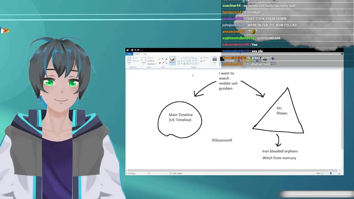The image size is (354, 199).
Task: Click the Resize button in Image group
Action: coord(151,61)
